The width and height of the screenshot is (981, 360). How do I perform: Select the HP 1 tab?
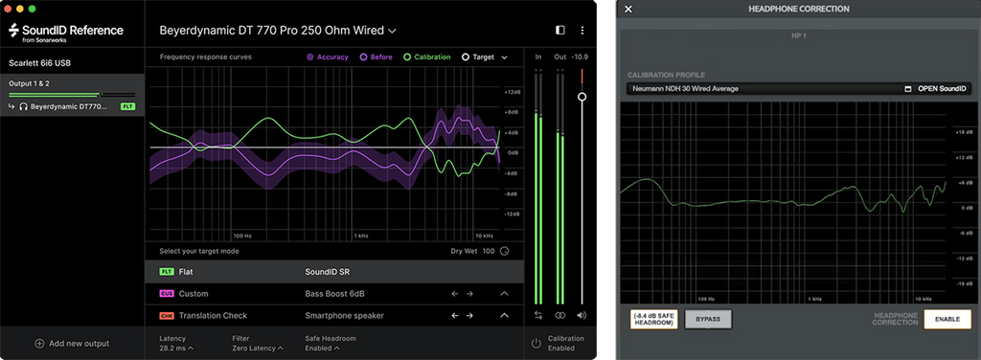tap(798, 36)
